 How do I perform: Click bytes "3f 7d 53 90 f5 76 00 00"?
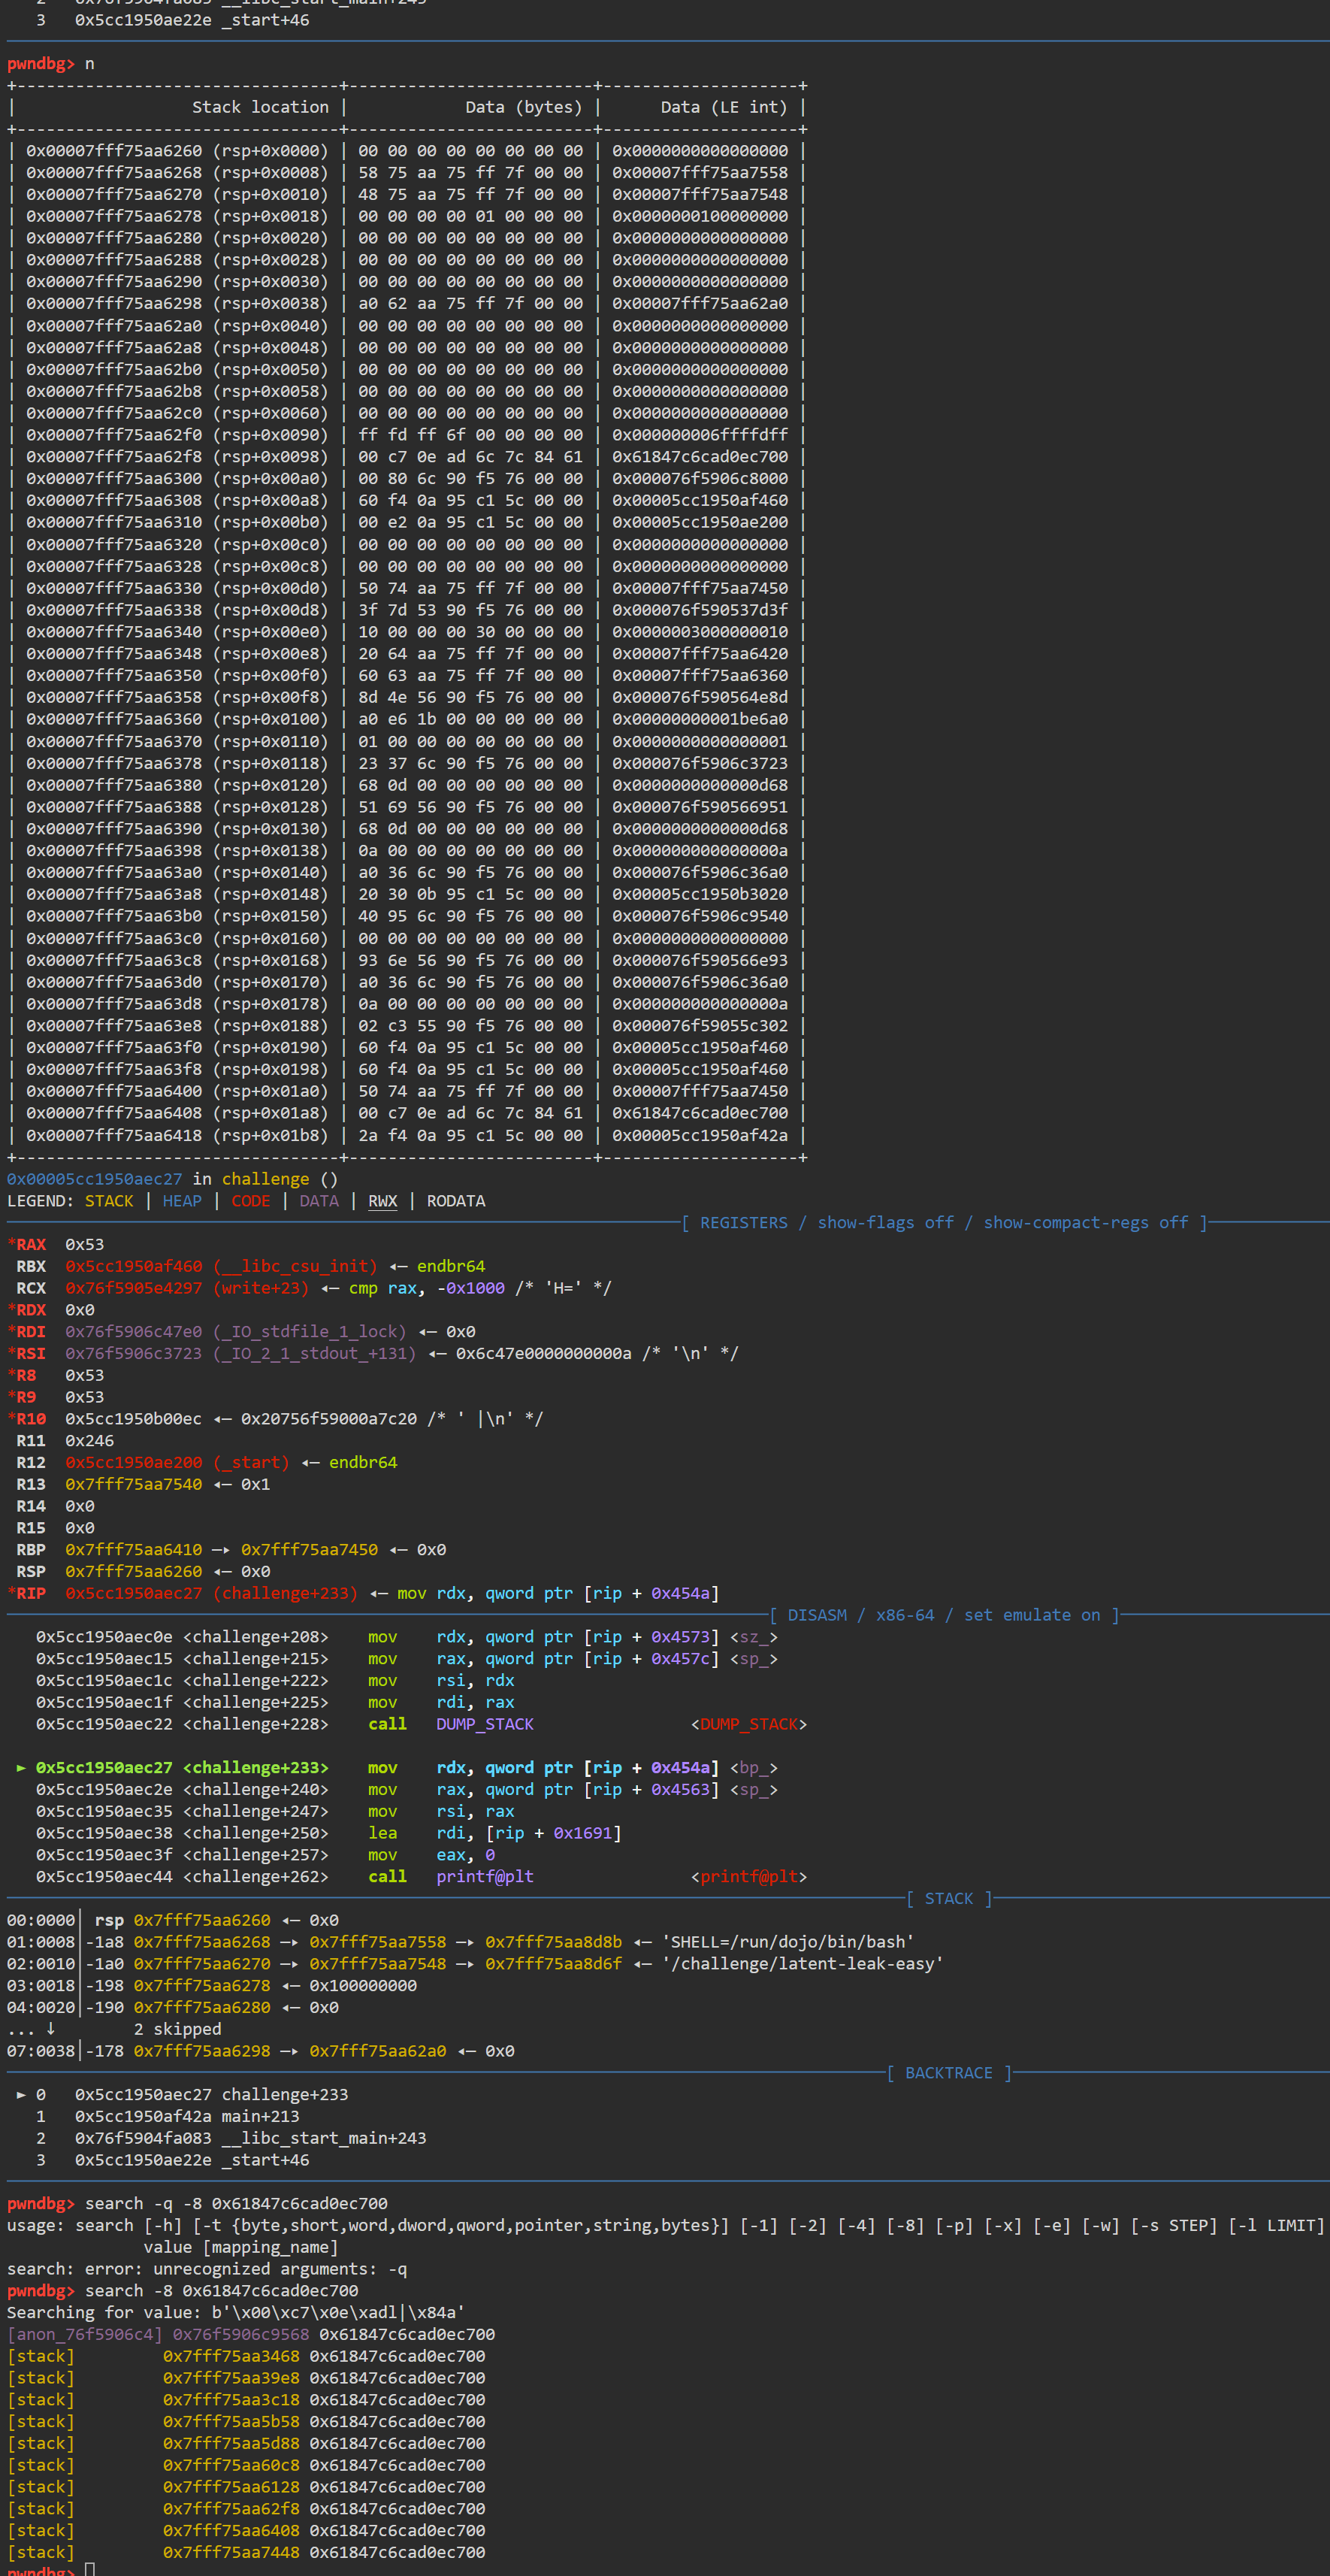[471, 609]
